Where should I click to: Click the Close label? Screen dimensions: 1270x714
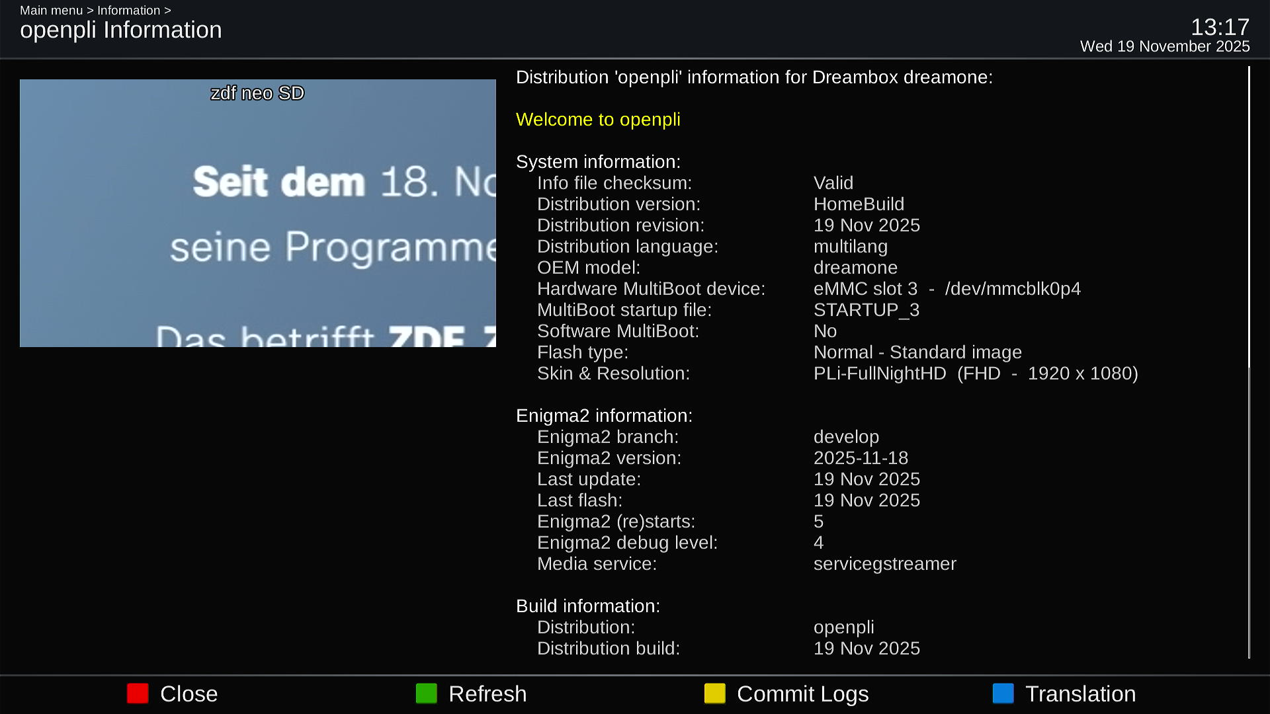[x=189, y=694]
